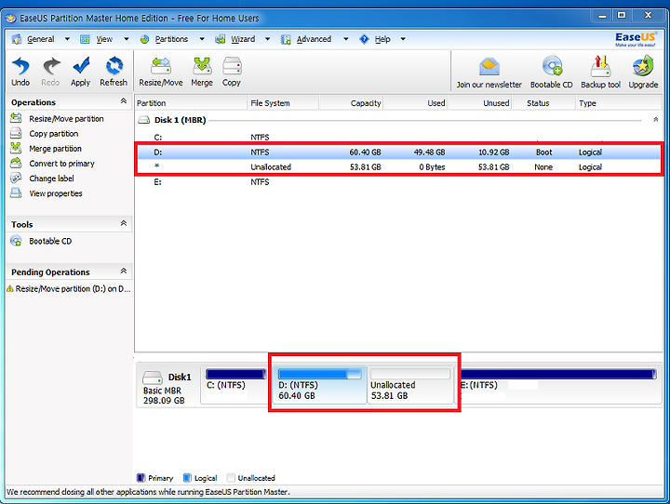Image resolution: width=670 pixels, height=504 pixels.
Task: Launch Bootable CD from toolbar
Action: 552,66
